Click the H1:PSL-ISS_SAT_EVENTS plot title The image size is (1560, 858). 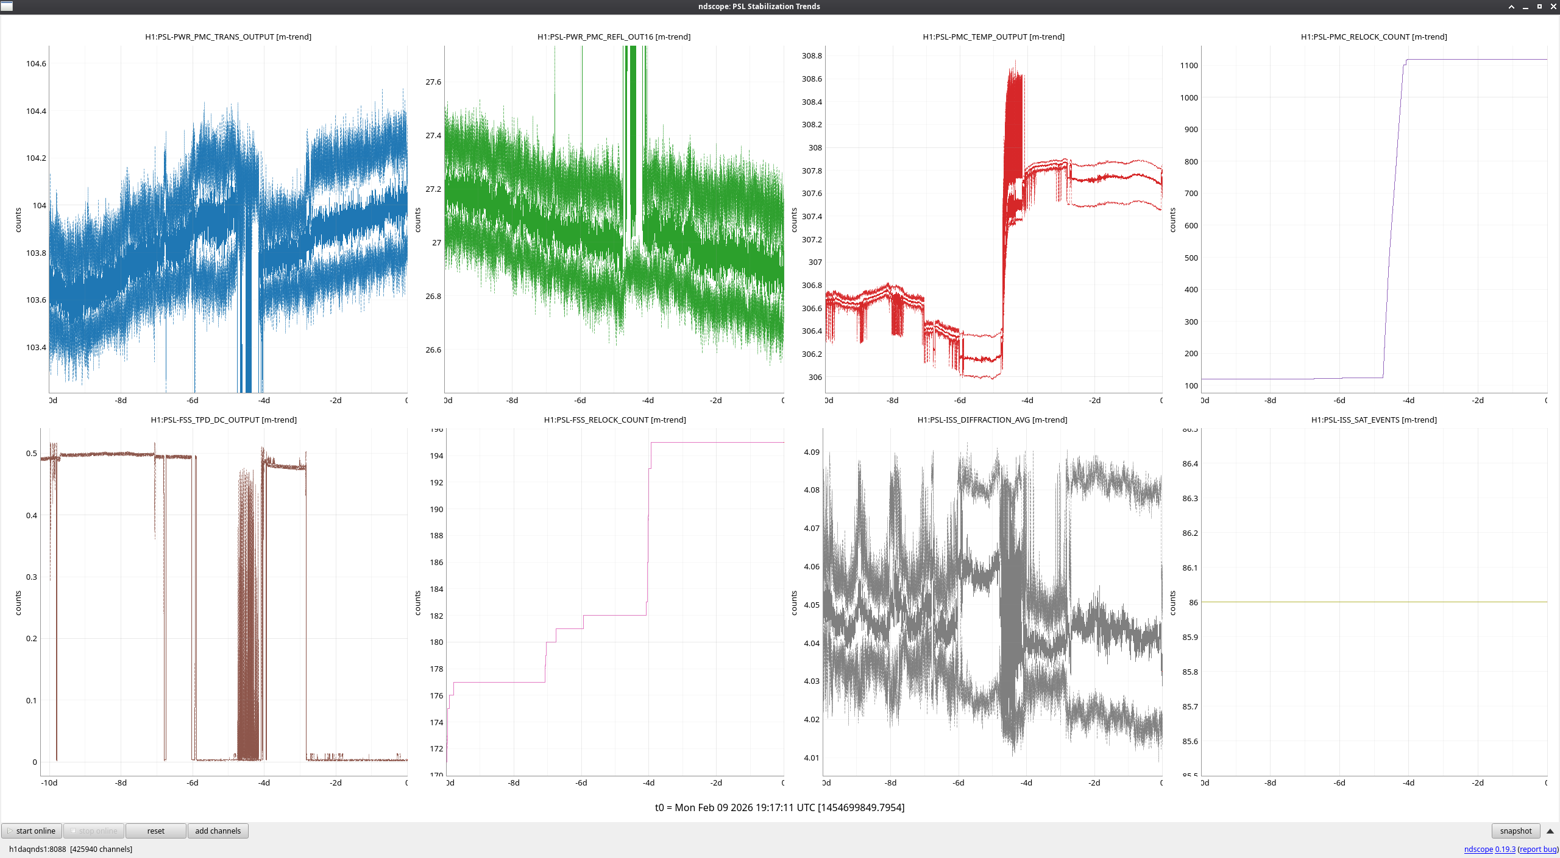[x=1374, y=420]
